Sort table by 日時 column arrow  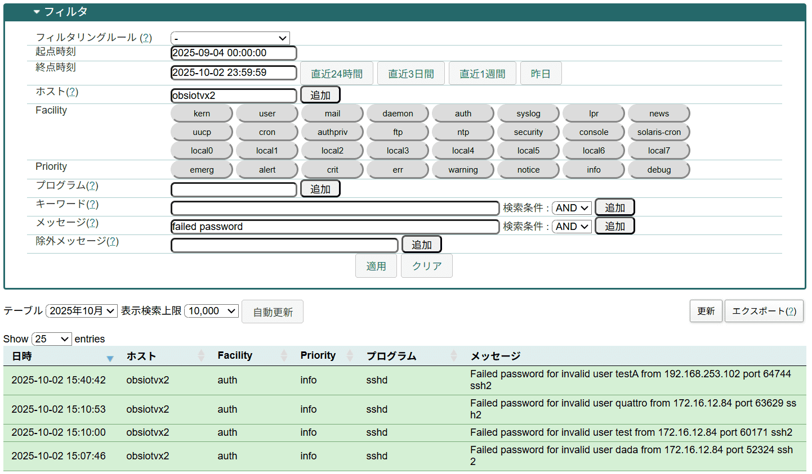point(110,358)
